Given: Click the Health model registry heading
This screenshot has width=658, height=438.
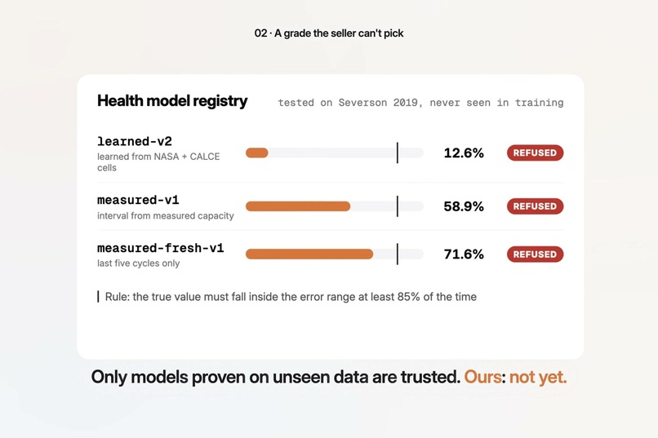Looking at the screenshot, I should click(x=172, y=101).
